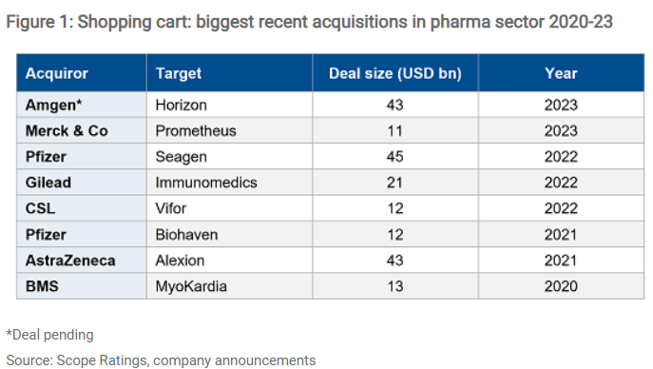653x369 pixels.
Task: Click the BMS acquiror cell
Action: (x=82, y=286)
